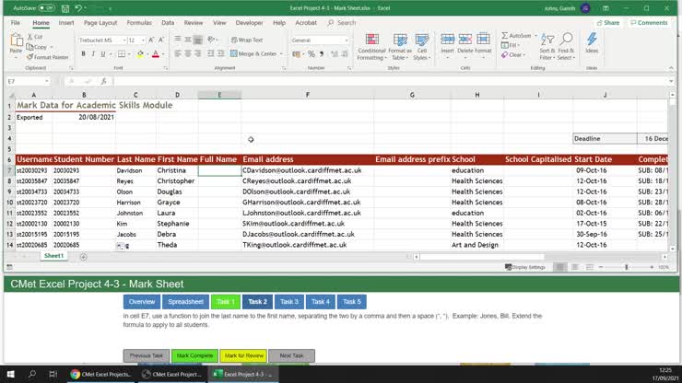Decrease font size with small A icon
This screenshot has height=383, width=682.
161,40
